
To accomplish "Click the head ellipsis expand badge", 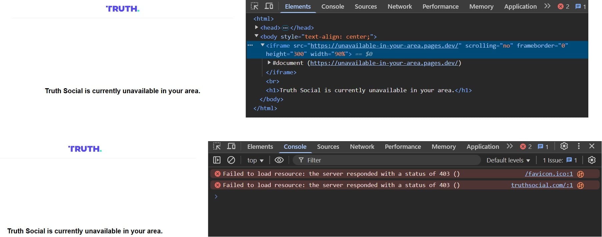I will 285,28.
